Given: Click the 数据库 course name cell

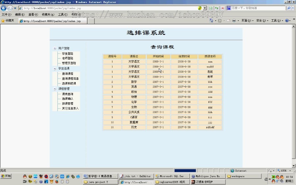Looking at the screenshot, I should [x=134, y=122].
